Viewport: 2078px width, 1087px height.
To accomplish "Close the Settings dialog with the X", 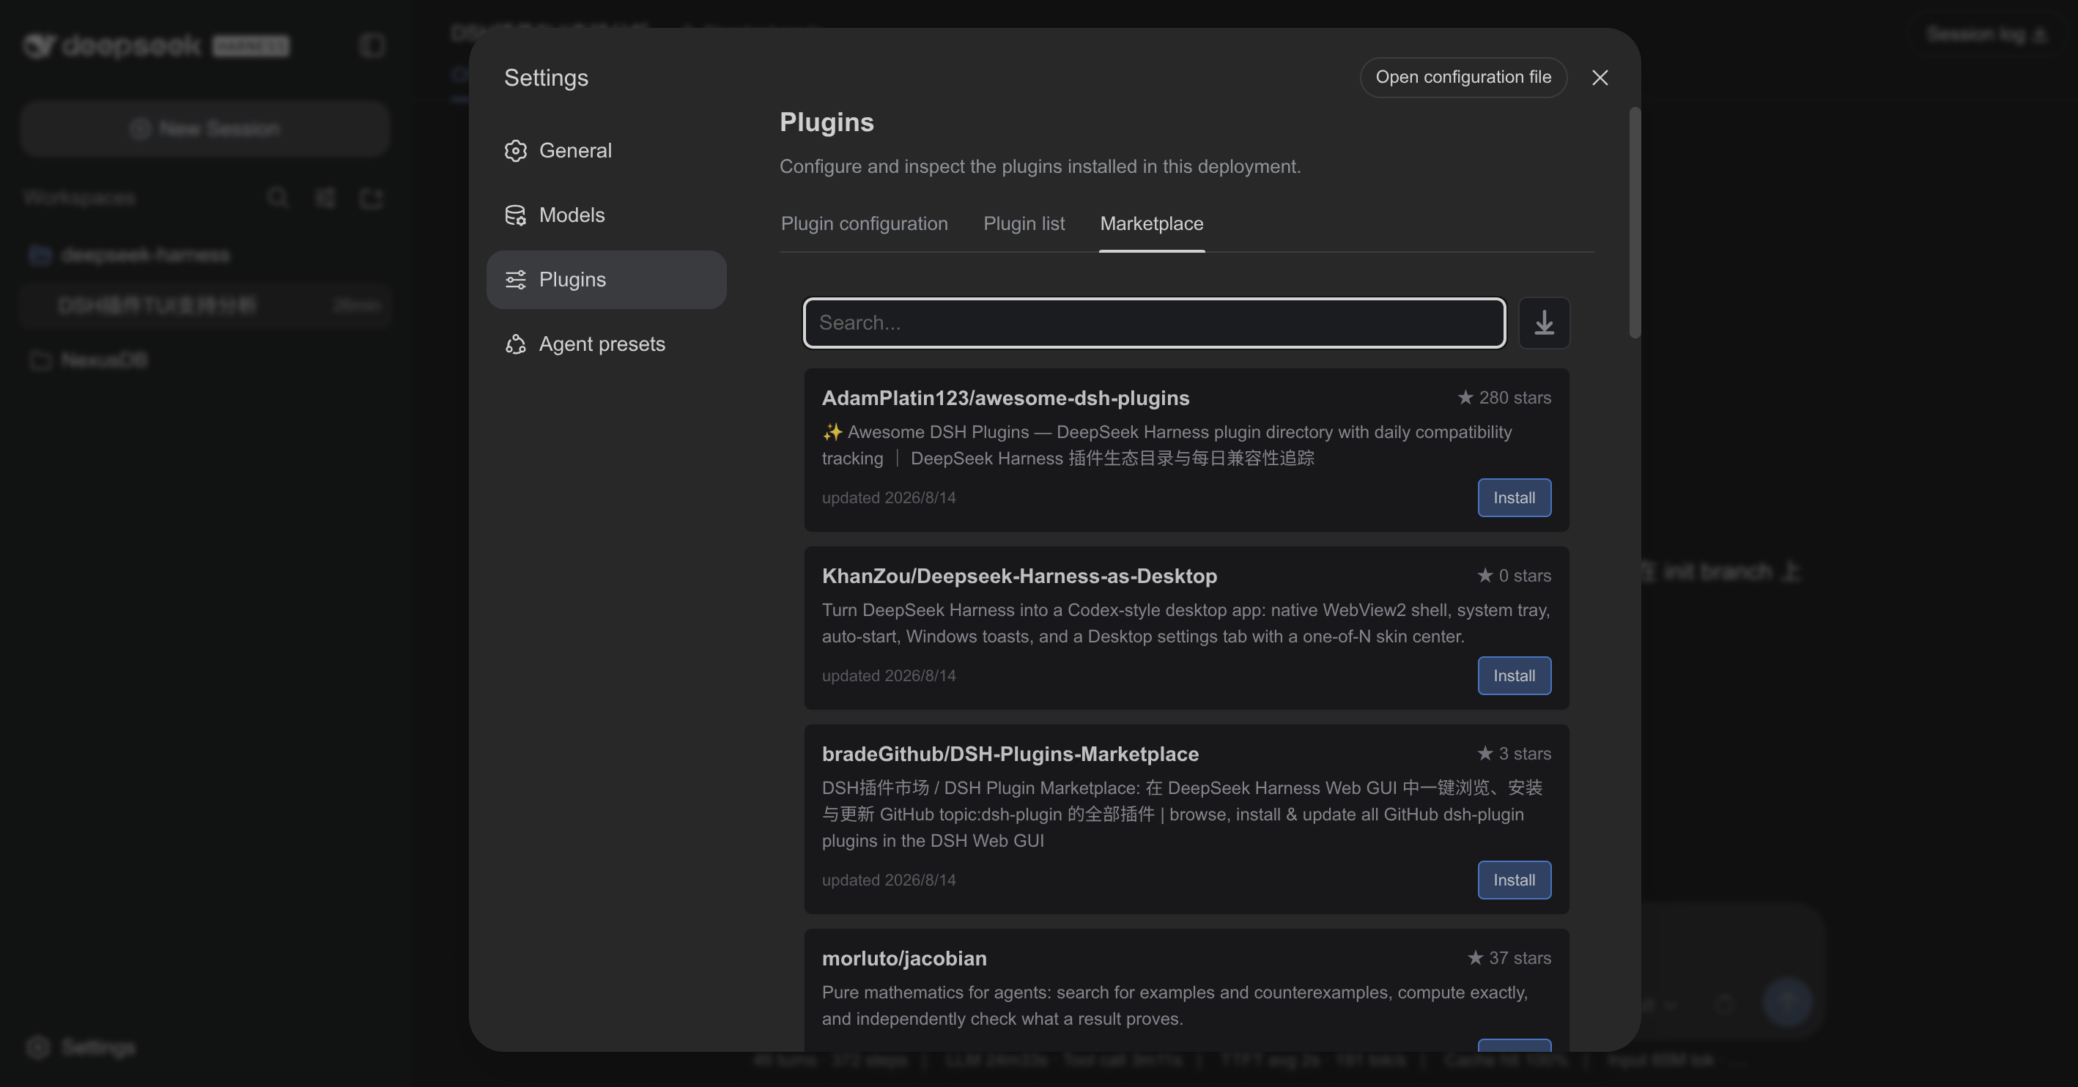I will coord(1600,78).
